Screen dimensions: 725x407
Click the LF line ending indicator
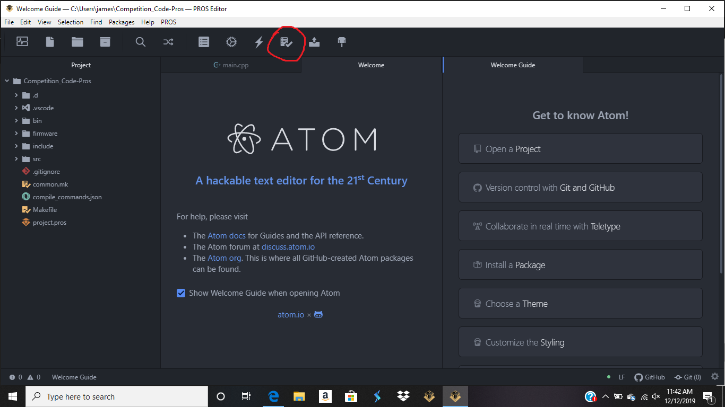coord(622,377)
